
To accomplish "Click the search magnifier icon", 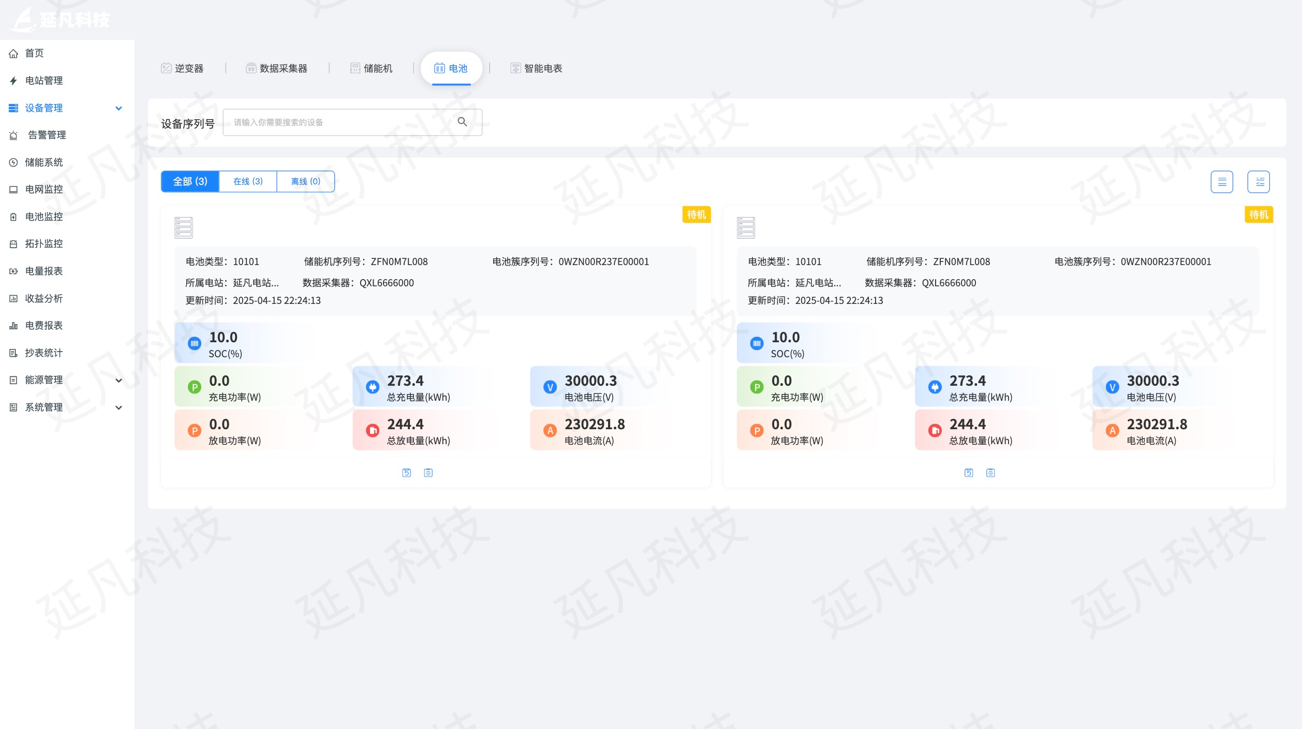I will coord(462,122).
